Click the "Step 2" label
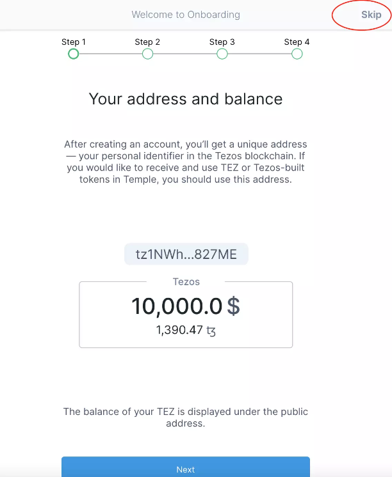Image resolution: width=392 pixels, height=477 pixels. tap(147, 42)
